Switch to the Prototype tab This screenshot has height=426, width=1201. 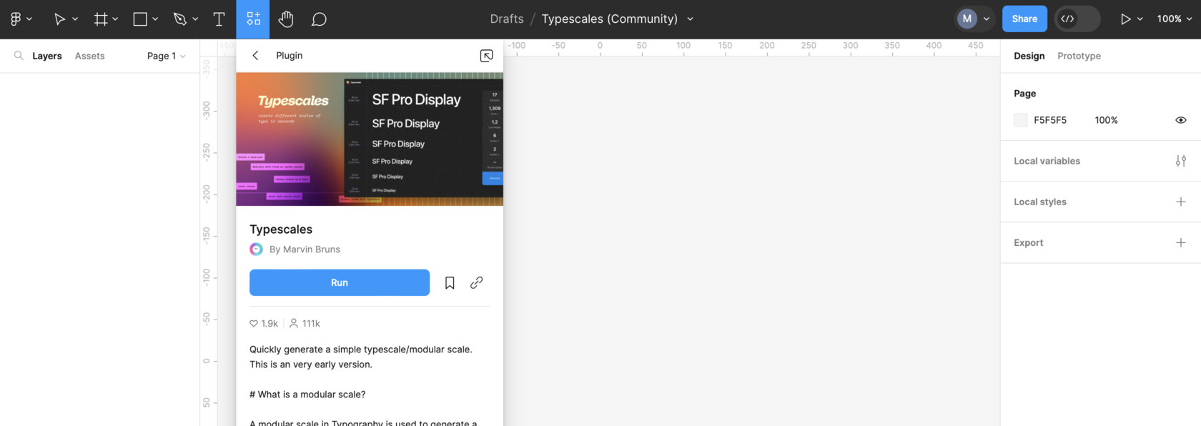(x=1079, y=56)
